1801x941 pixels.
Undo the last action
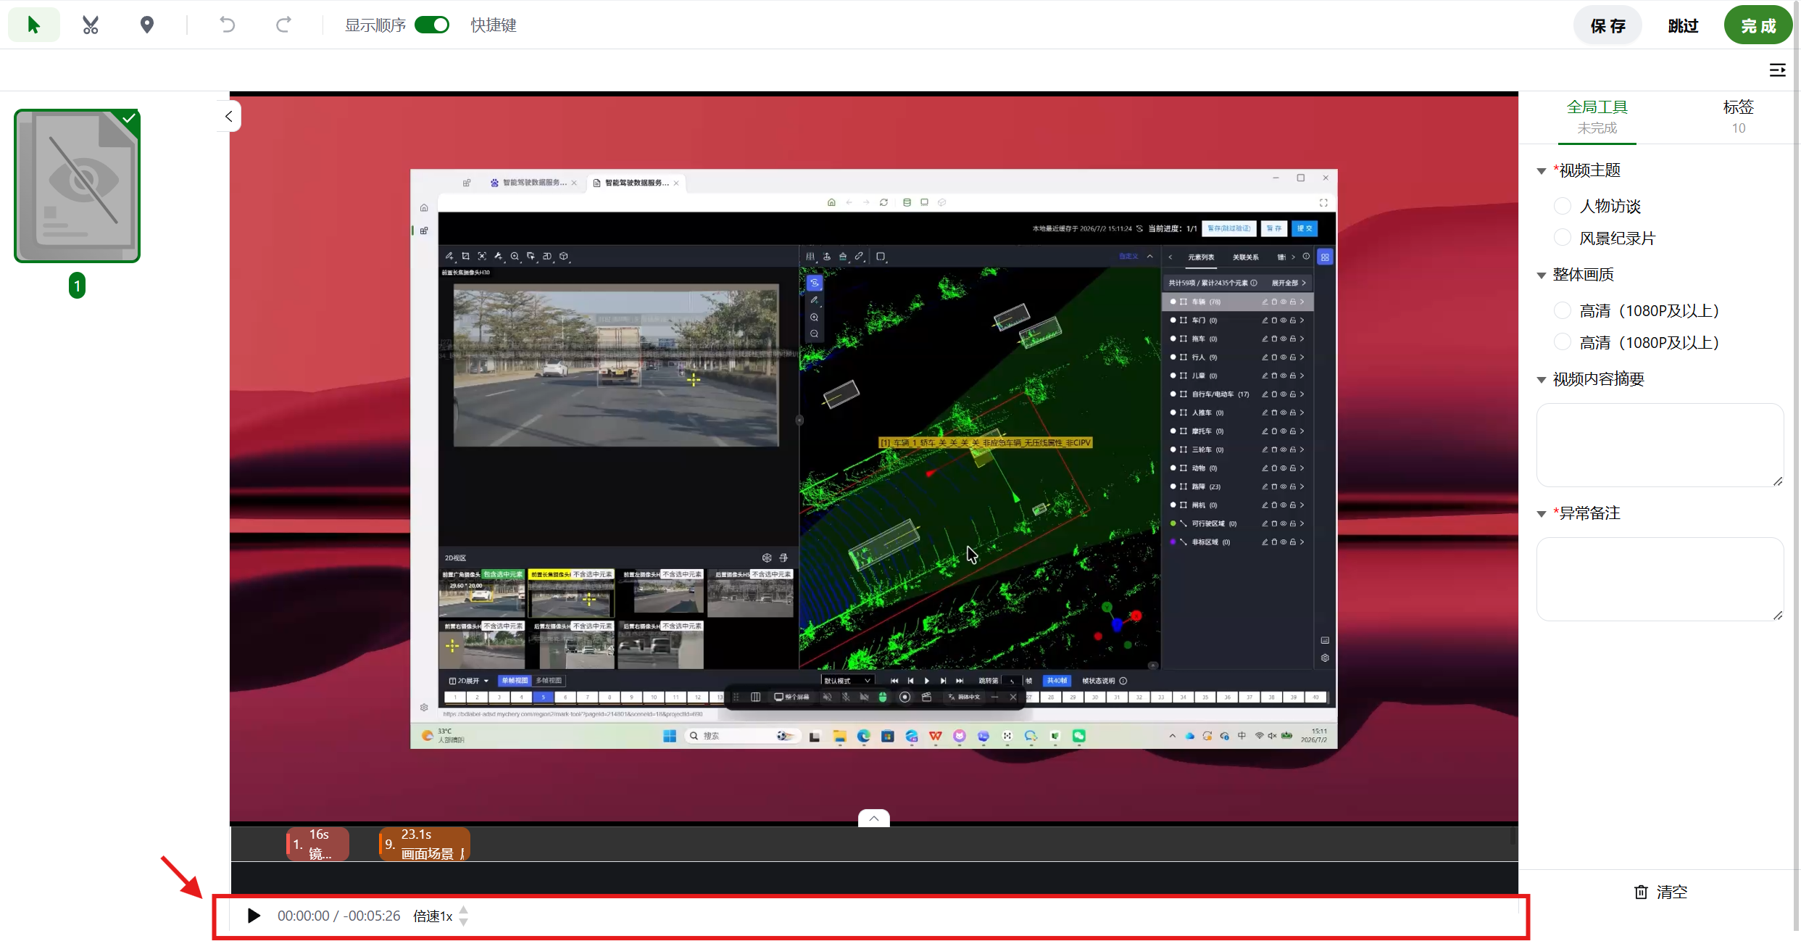point(228,25)
